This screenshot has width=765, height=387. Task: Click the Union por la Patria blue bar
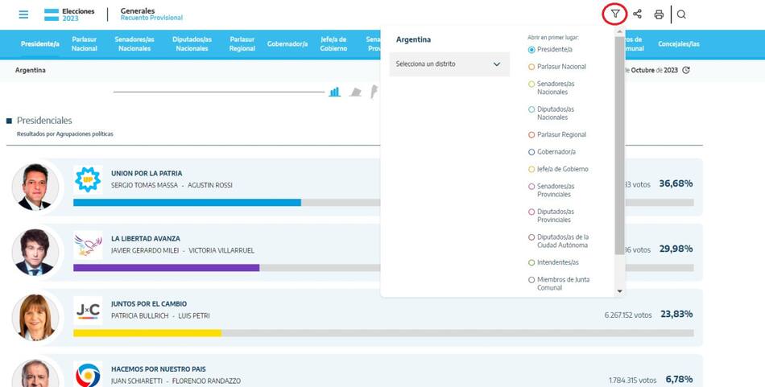point(187,203)
